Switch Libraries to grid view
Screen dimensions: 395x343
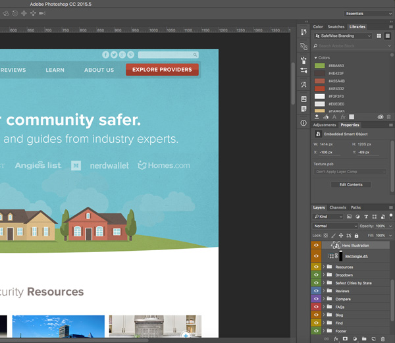379,36
